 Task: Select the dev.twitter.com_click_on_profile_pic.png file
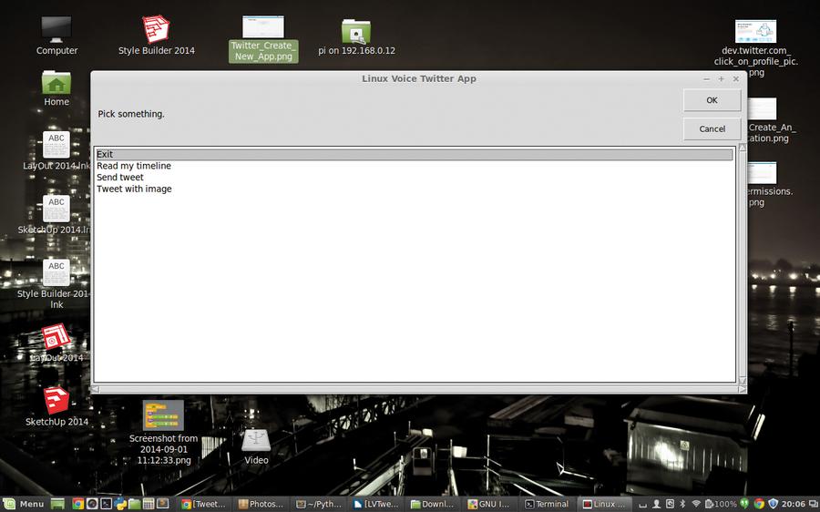(755, 48)
